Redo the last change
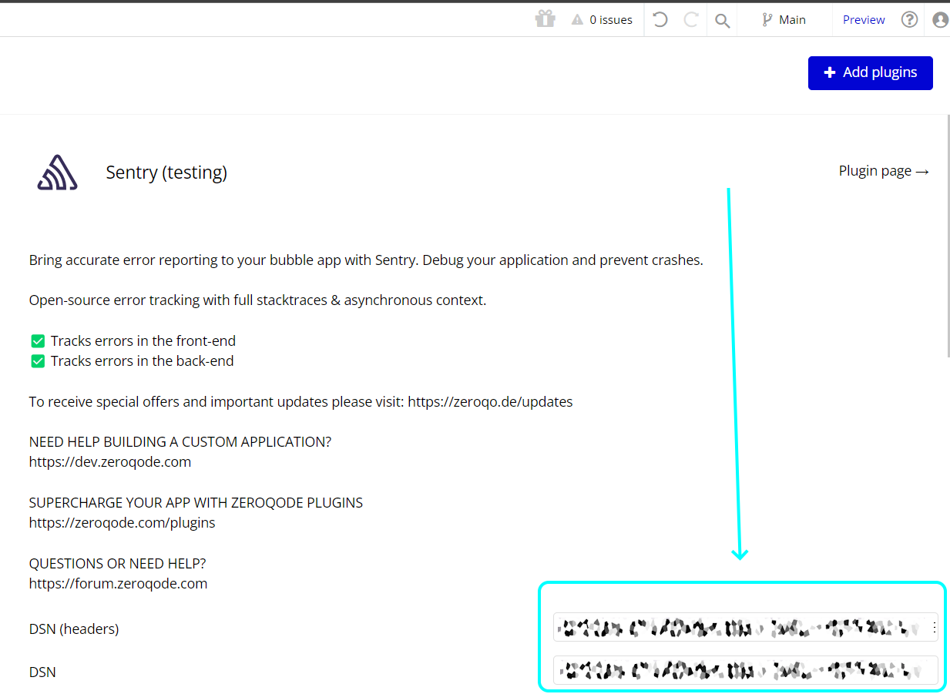 [x=691, y=20]
